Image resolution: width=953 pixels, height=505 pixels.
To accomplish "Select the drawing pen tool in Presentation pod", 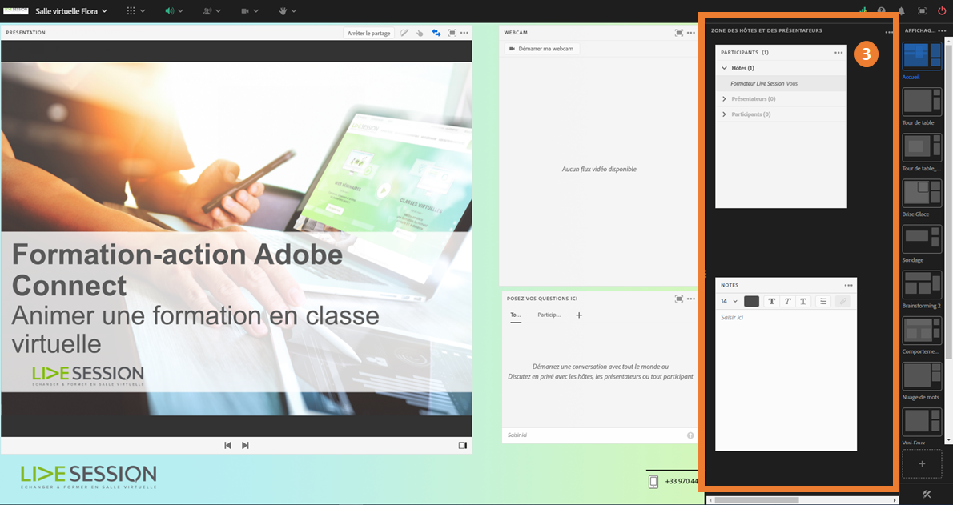I will pos(404,33).
